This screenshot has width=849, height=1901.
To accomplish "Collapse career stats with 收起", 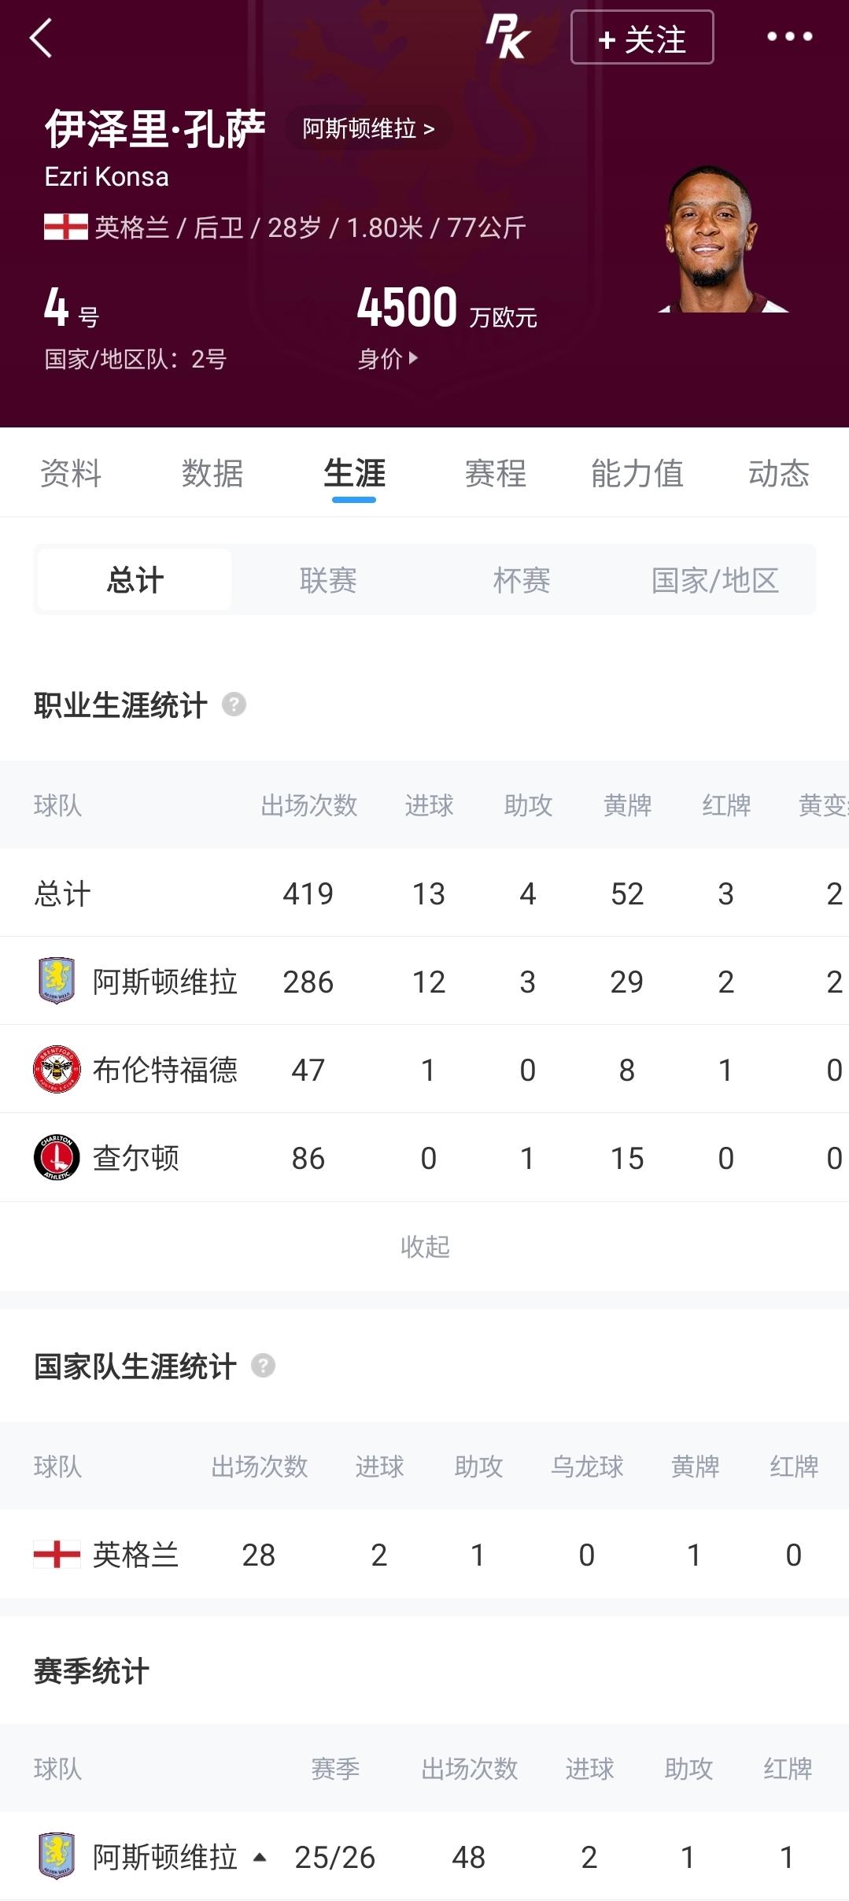I will 425,1246.
